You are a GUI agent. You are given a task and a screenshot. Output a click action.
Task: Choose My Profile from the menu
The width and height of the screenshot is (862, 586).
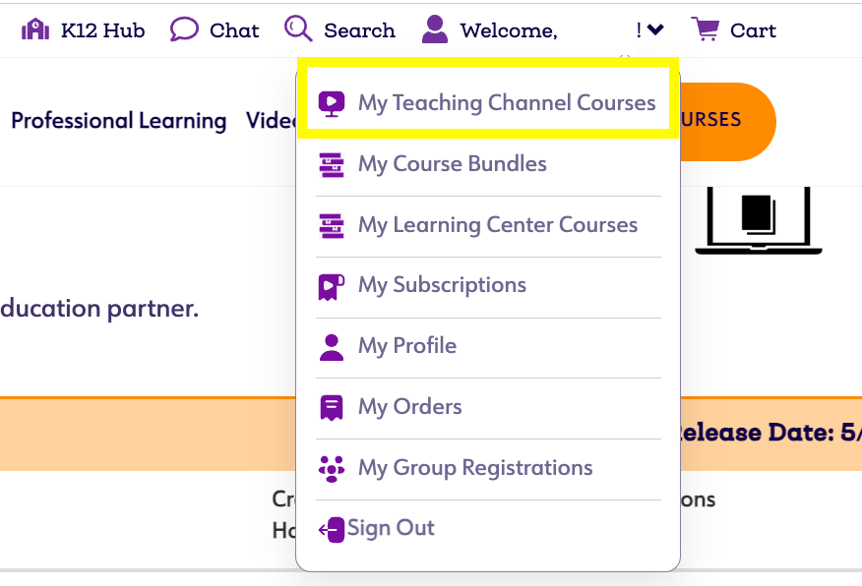(x=406, y=346)
